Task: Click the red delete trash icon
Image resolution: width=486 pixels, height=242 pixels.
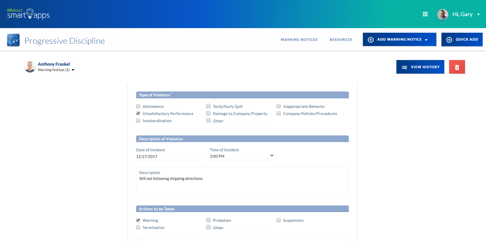Action: [x=457, y=67]
